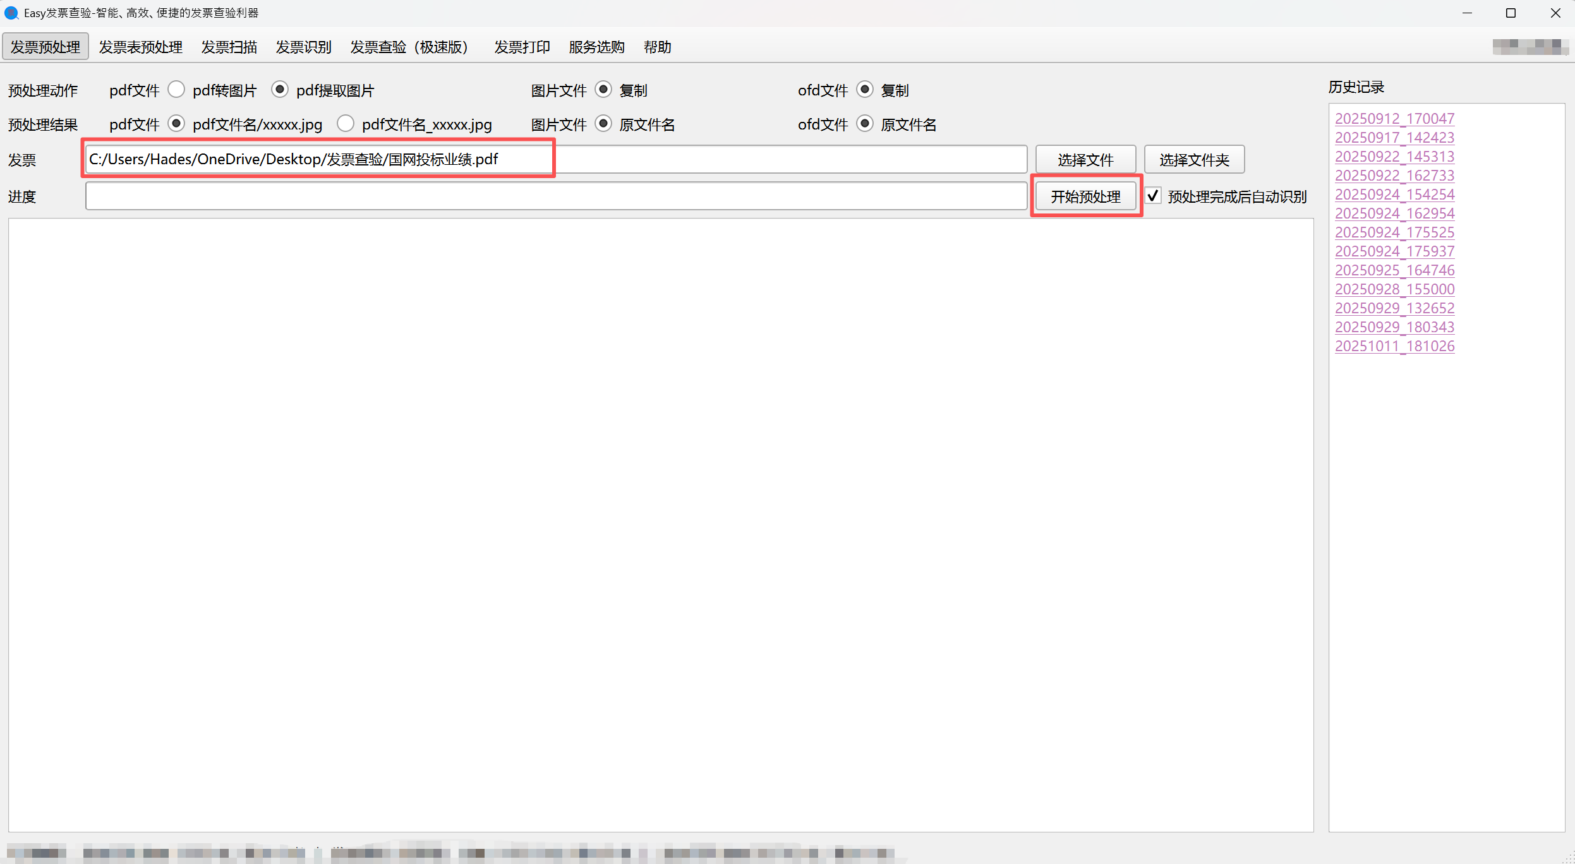The height and width of the screenshot is (864, 1575).
Task: Open the 发票扫描 tab
Action: click(229, 47)
